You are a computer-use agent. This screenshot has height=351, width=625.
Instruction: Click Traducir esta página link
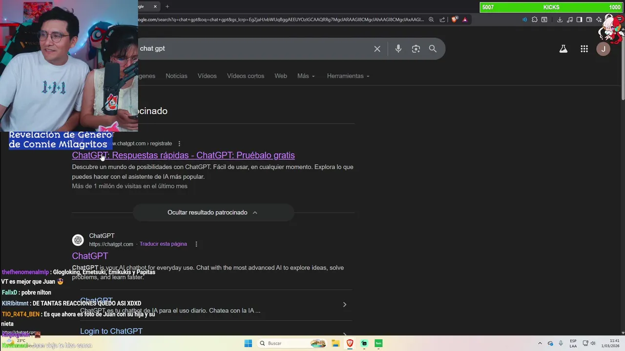163,244
